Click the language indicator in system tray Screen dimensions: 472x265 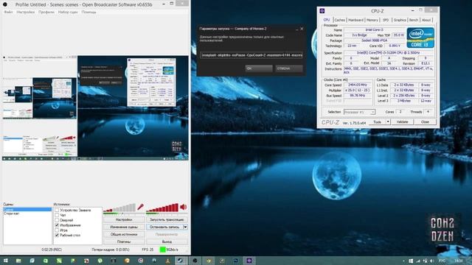(442, 261)
